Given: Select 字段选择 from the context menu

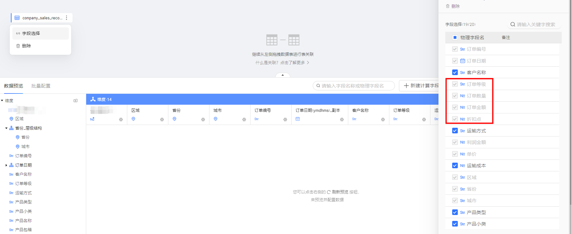Looking at the screenshot, I should click(x=31, y=33).
